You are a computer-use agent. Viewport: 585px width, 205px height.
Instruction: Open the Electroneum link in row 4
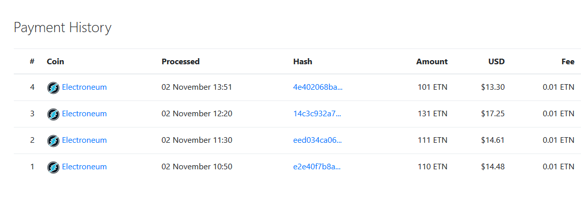tap(84, 87)
